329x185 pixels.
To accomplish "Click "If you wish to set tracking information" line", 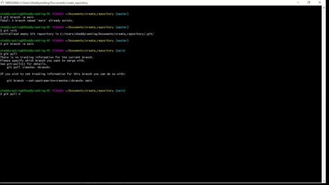I will (x=63, y=74).
